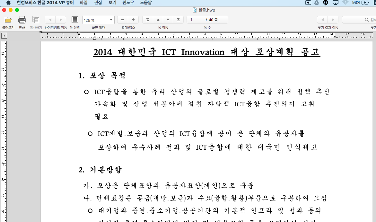This screenshot has width=376, height=222.
Task: Go to next search result arrow
Action: [x=333, y=20]
